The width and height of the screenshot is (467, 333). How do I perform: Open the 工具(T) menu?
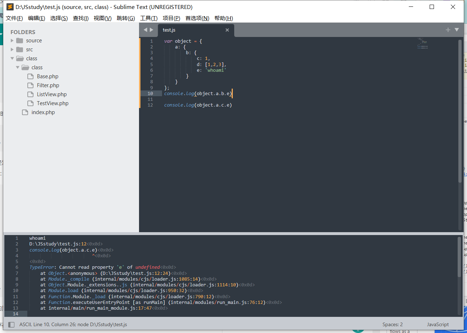(149, 18)
